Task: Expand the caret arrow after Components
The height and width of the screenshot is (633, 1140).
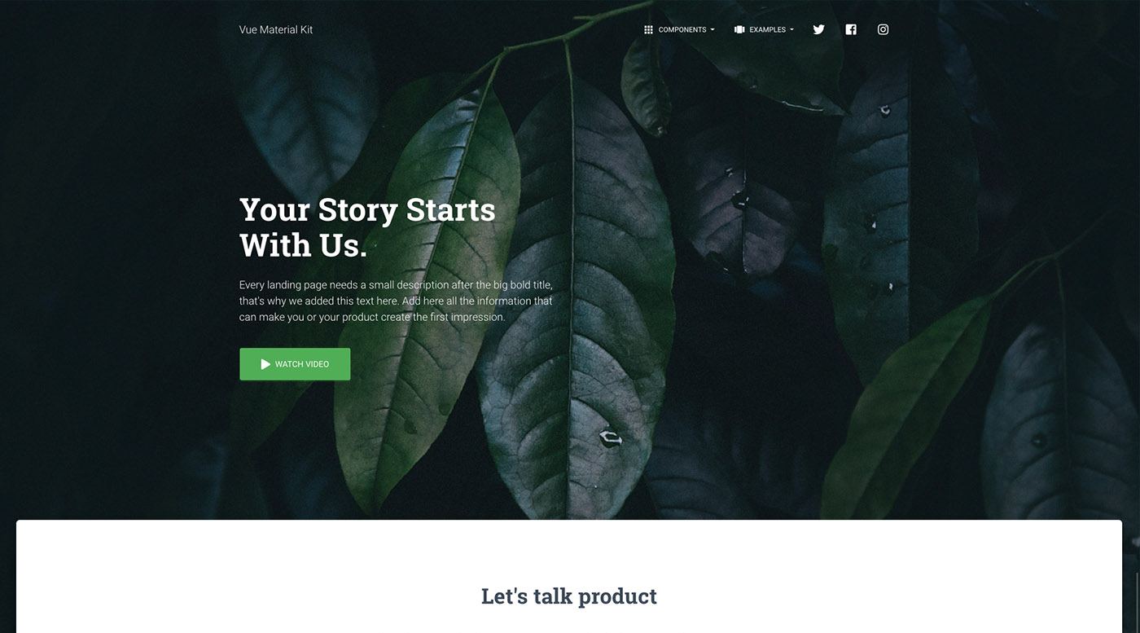Action: coord(712,30)
